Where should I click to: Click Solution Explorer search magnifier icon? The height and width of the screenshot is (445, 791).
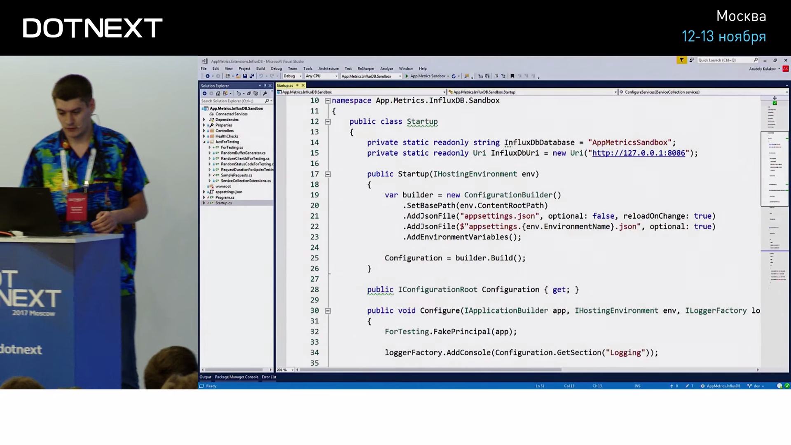[x=267, y=101]
